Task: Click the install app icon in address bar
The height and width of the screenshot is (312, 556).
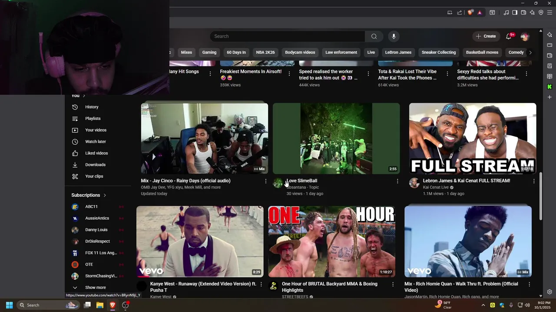Action: click(450, 13)
